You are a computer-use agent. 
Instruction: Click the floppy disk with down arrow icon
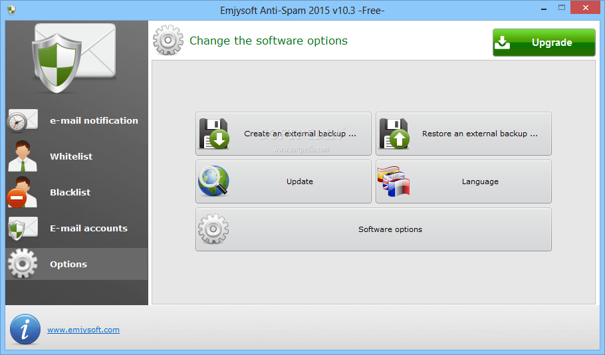[214, 134]
